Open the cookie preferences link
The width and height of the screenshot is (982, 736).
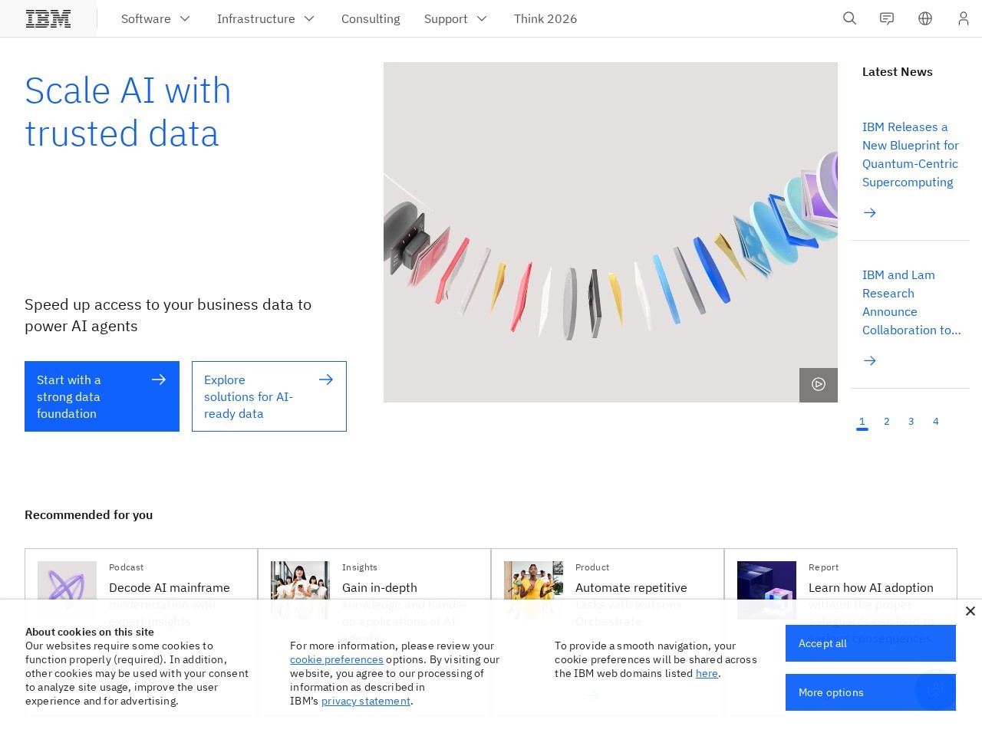coord(337,659)
